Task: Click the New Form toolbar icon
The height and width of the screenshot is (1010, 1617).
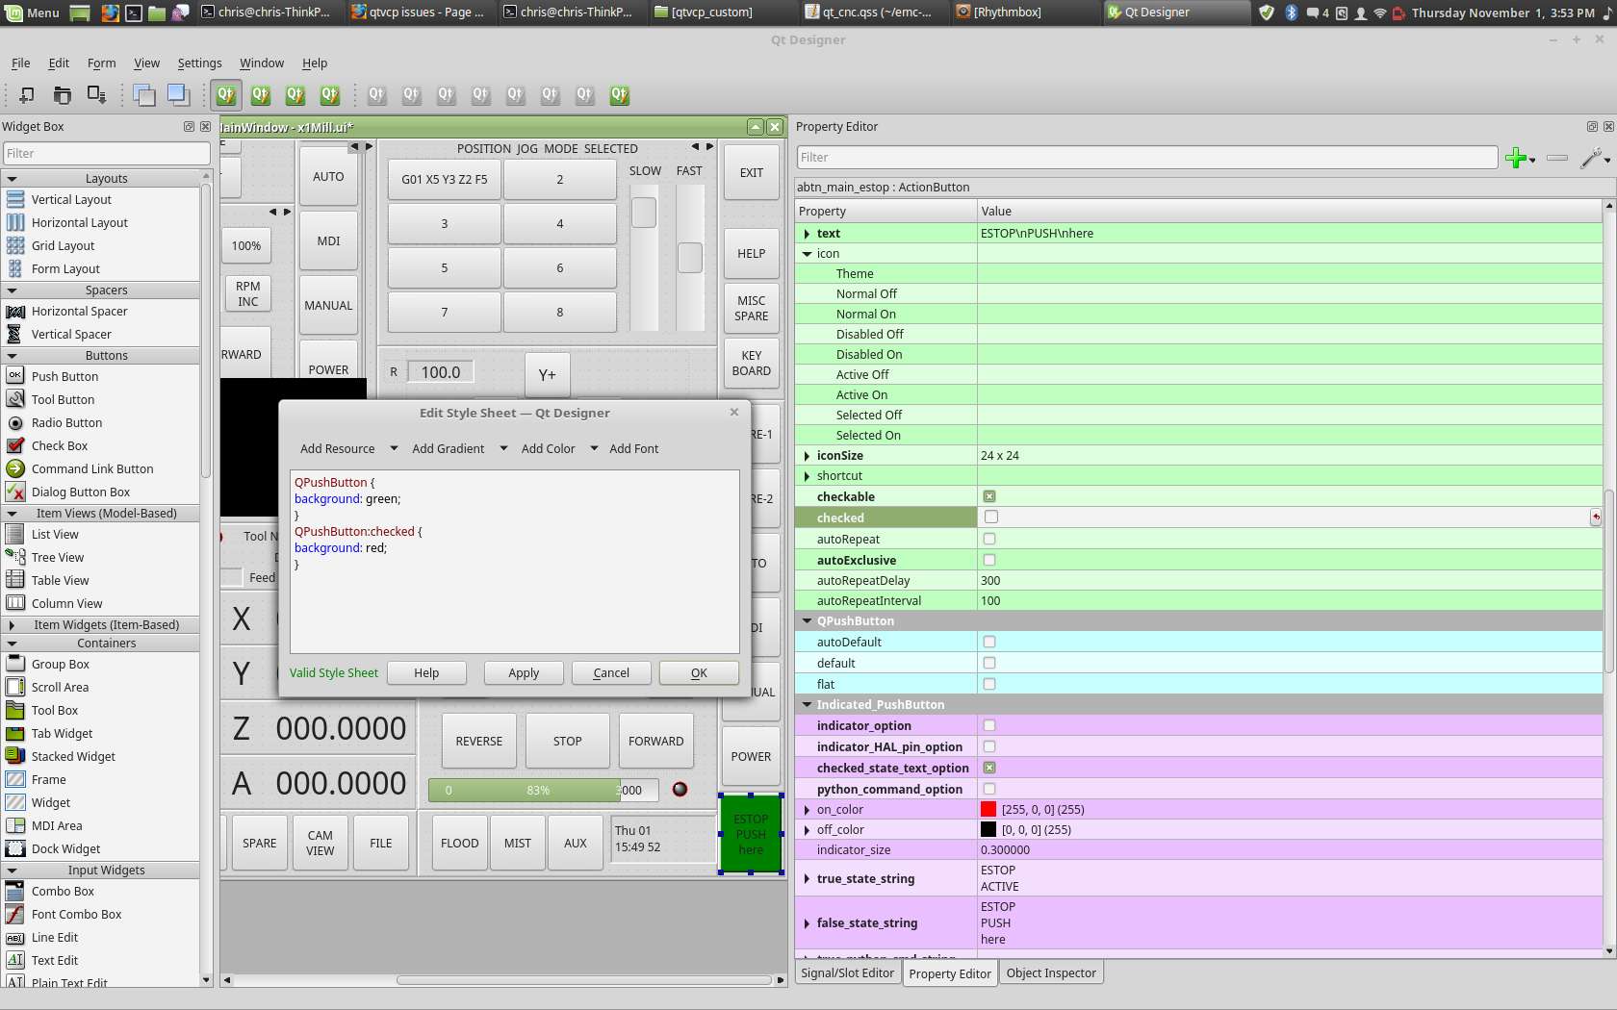Action: coord(27,94)
